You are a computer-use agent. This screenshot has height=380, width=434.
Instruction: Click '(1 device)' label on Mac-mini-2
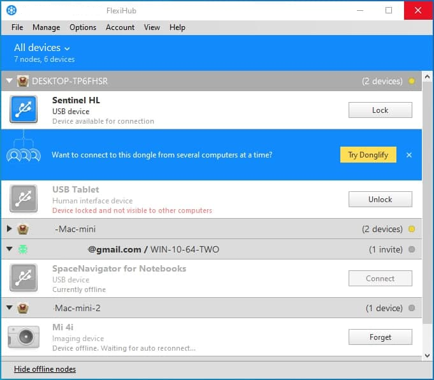pyautogui.click(x=384, y=308)
